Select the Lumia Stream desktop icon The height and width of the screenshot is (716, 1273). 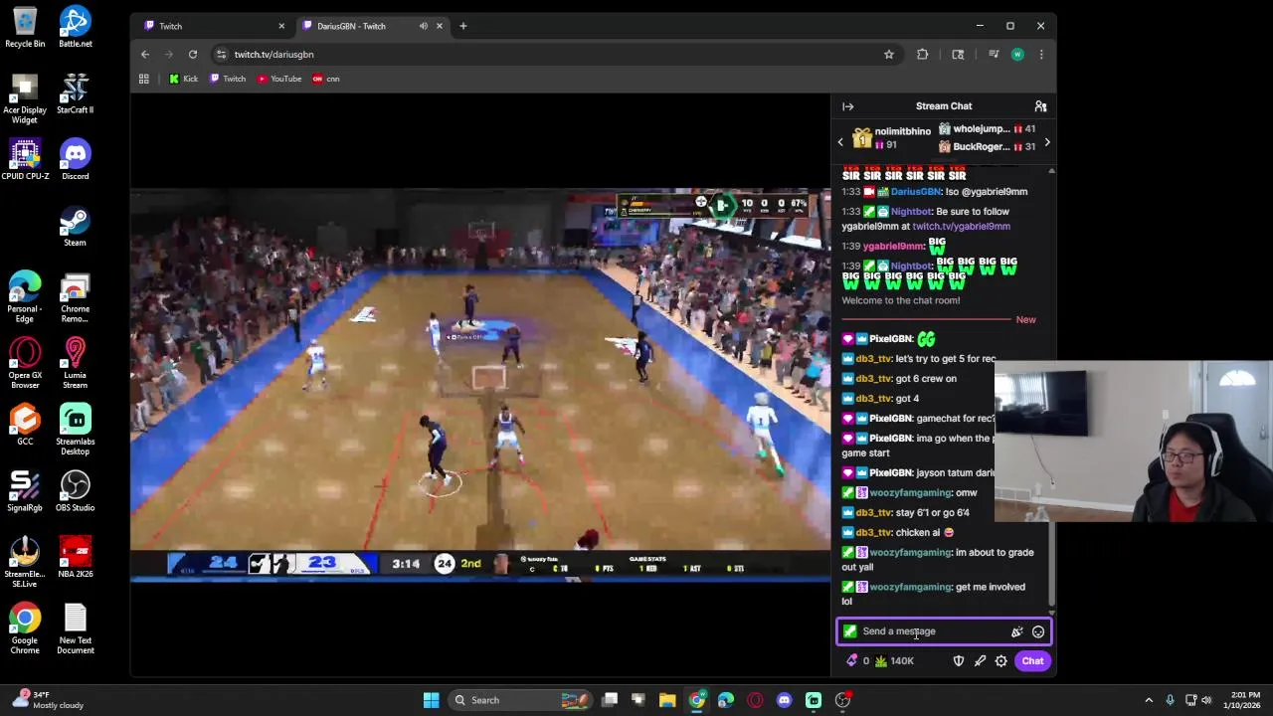75,363
